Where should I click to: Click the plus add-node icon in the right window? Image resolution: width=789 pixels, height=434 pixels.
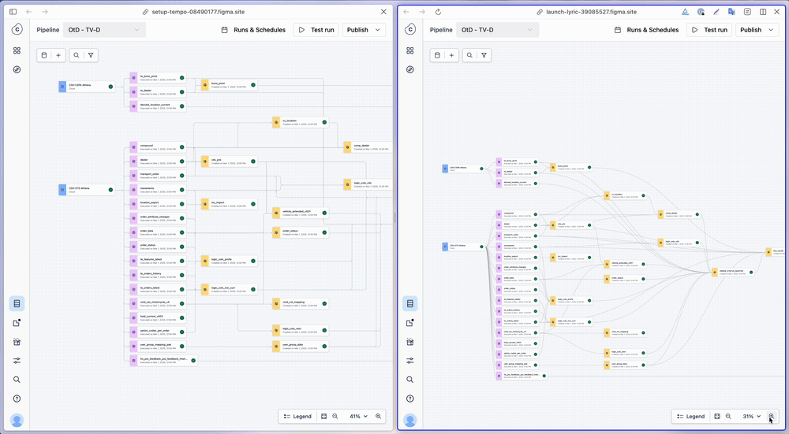(x=451, y=55)
